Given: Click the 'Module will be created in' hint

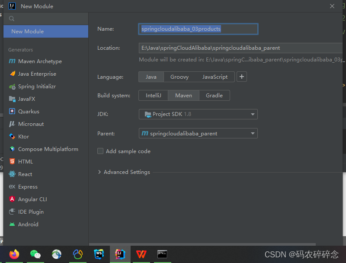Looking at the screenshot, I should (241, 60).
